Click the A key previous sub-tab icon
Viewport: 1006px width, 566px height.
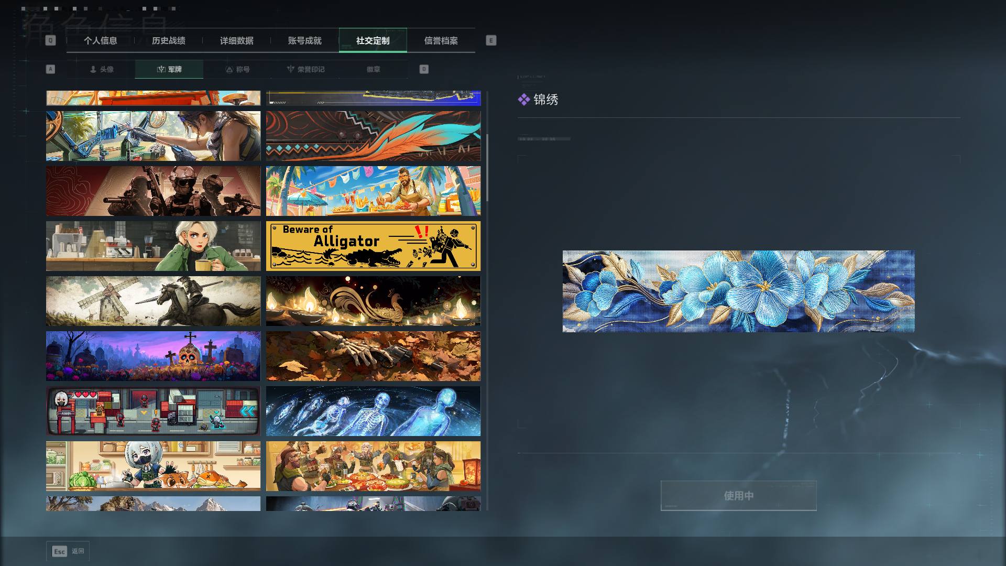(x=50, y=69)
